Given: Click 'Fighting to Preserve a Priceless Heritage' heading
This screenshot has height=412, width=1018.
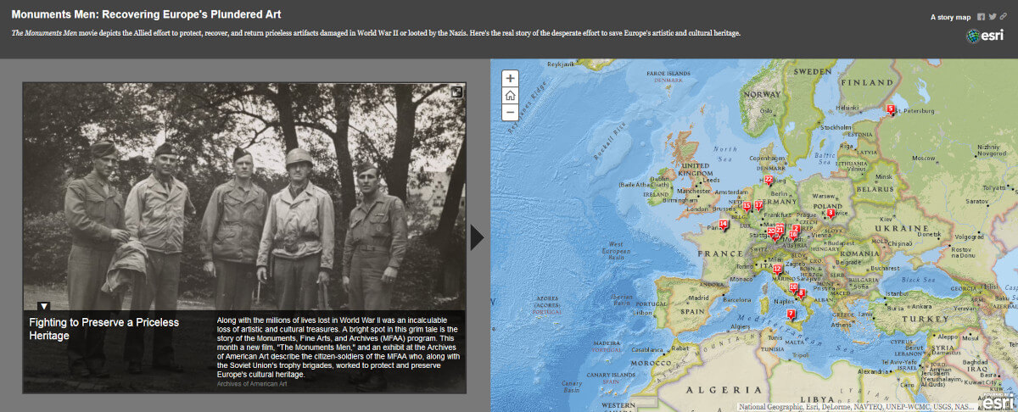Looking at the screenshot, I should [x=105, y=329].
